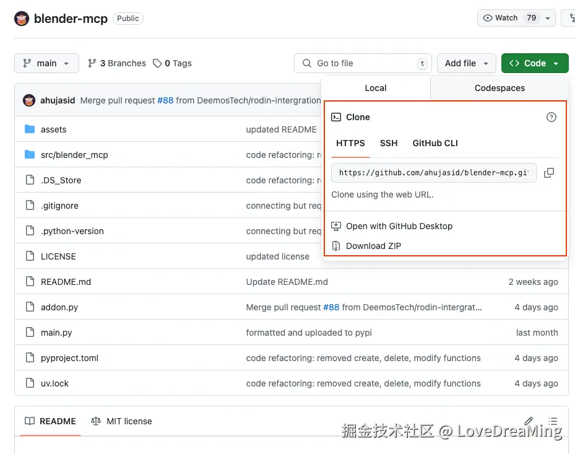Click the file icon next to .gitignore

coord(30,205)
